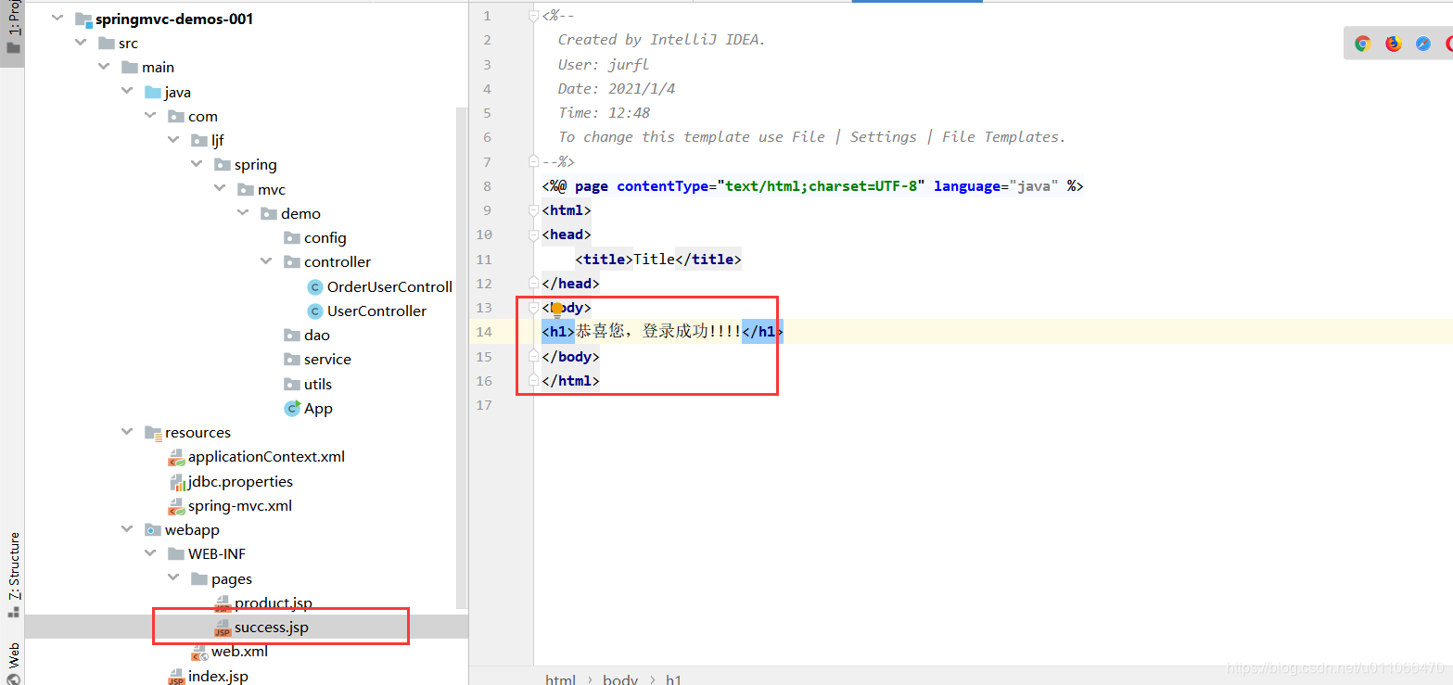Open the page in Firefox browser icon

1393,43
